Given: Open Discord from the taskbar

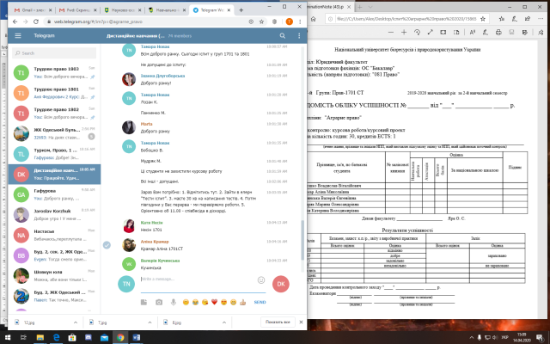Looking at the screenshot, I should pos(89,338).
